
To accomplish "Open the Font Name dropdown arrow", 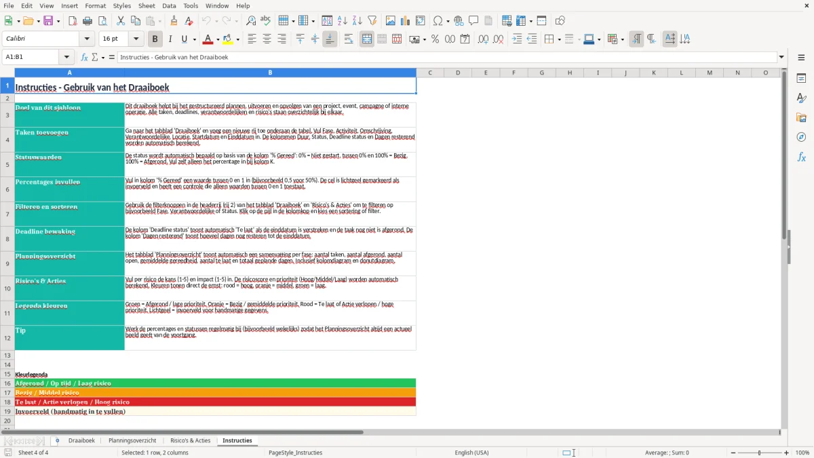I will coord(88,39).
